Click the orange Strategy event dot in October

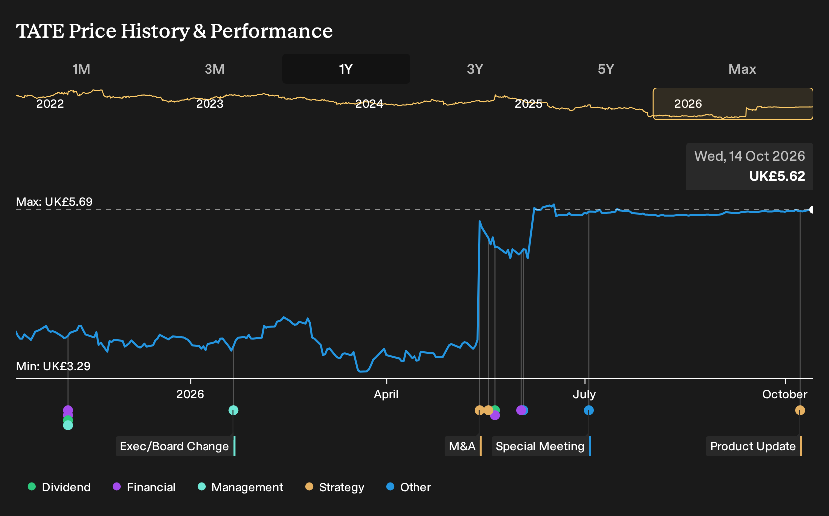point(800,410)
